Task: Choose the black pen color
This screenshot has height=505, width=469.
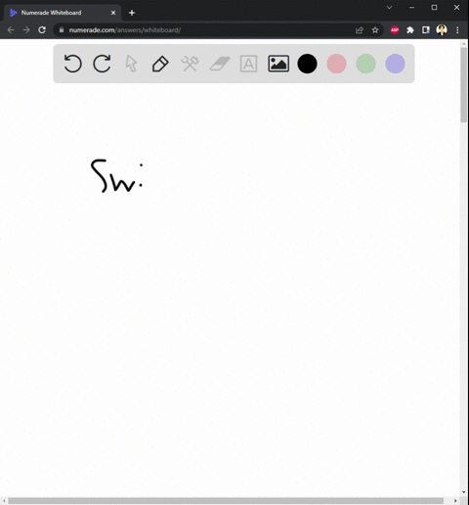Action: coord(307,64)
